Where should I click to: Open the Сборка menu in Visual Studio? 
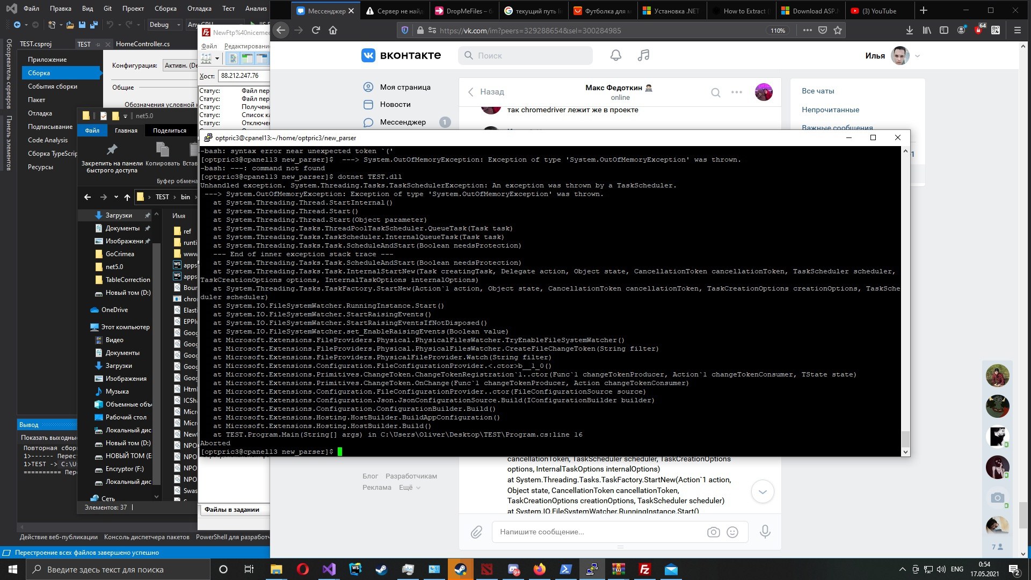[165, 9]
